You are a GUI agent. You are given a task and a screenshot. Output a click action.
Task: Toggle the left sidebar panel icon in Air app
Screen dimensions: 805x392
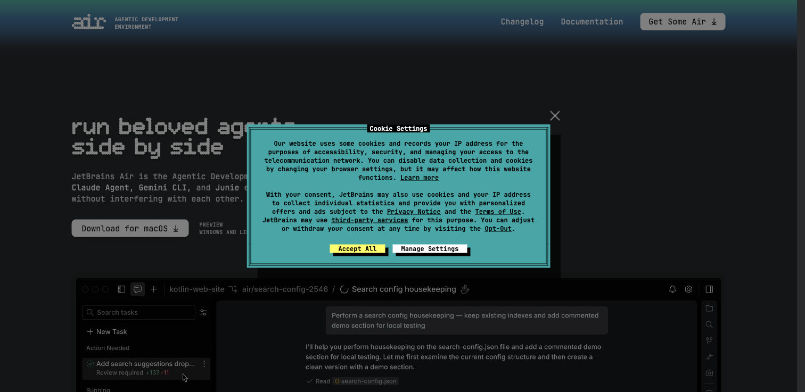pyautogui.click(x=121, y=289)
